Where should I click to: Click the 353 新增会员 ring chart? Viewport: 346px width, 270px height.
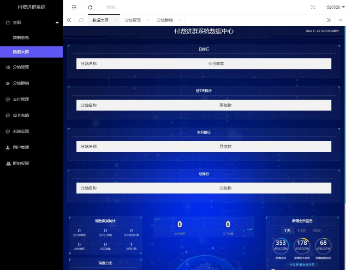[280, 246]
